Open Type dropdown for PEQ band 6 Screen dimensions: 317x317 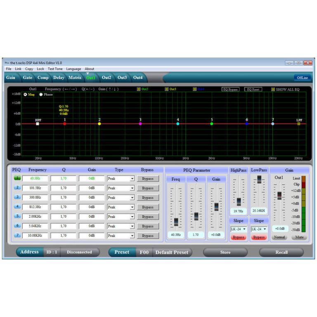pyautogui.click(x=132, y=226)
